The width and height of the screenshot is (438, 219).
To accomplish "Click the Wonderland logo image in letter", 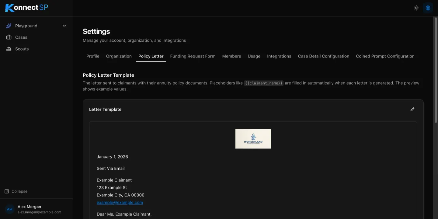I will coord(253,139).
